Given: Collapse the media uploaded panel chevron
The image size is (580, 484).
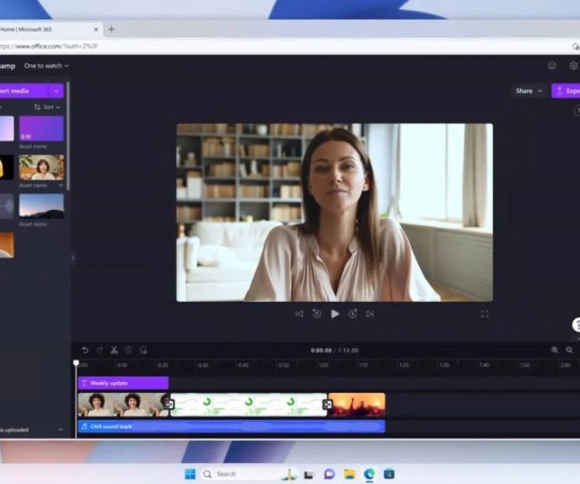Looking at the screenshot, I should coord(61,430).
